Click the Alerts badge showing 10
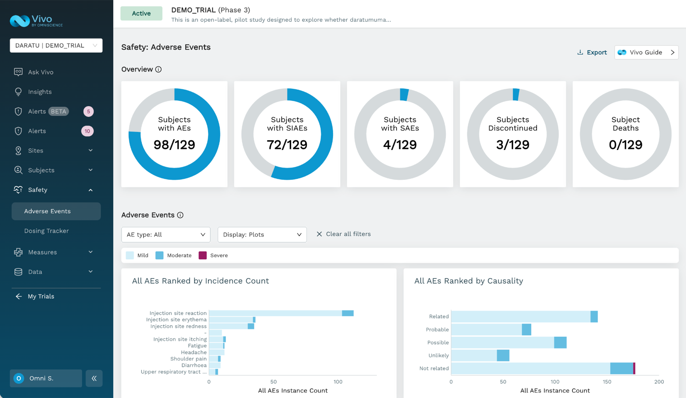 [x=87, y=131]
